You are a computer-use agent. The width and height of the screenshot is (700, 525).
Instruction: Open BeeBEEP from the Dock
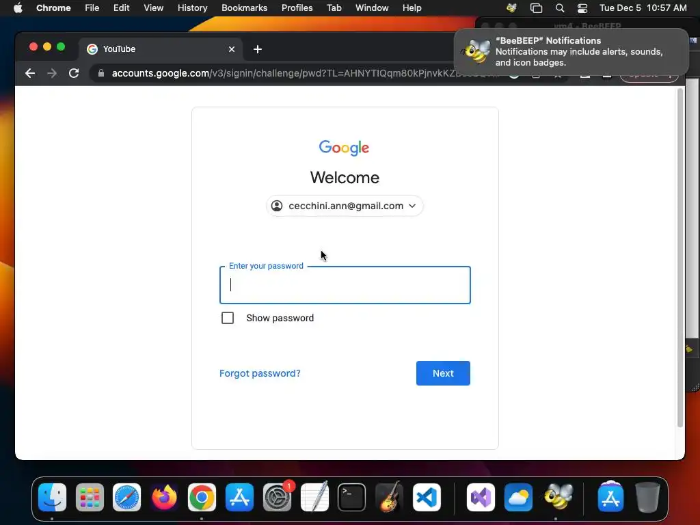(x=558, y=498)
